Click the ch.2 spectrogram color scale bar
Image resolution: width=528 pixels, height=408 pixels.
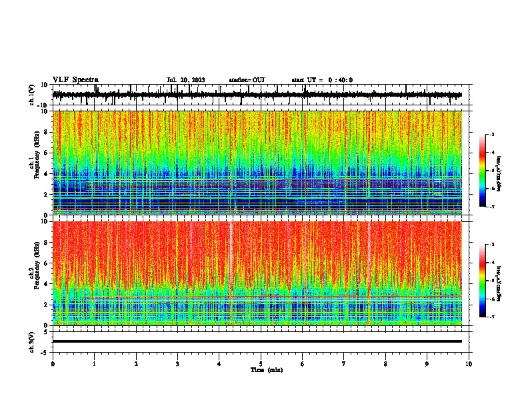[483, 281]
